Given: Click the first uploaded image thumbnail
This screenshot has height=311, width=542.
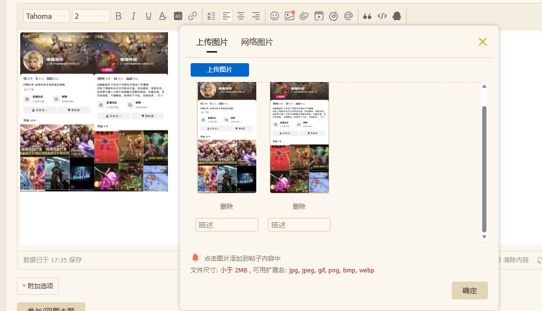Looking at the screenshot, I should (x=227, y=137).
